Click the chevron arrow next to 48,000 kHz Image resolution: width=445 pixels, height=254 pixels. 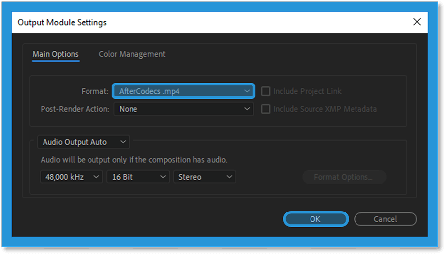pyautogui.click(x=96, y=177)
